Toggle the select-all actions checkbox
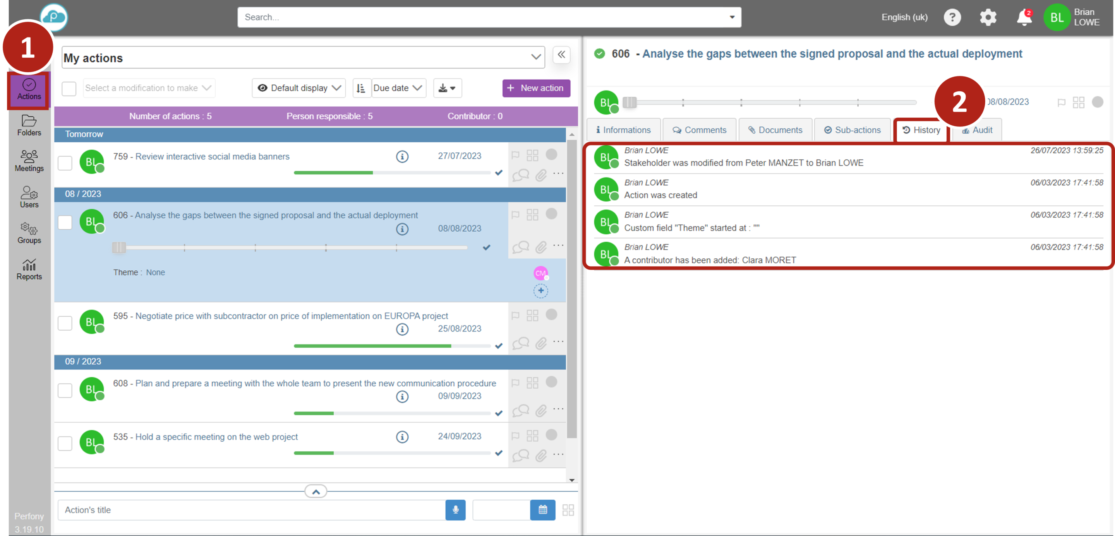This screenshot has height=536, width=1115. pos(69,88)
